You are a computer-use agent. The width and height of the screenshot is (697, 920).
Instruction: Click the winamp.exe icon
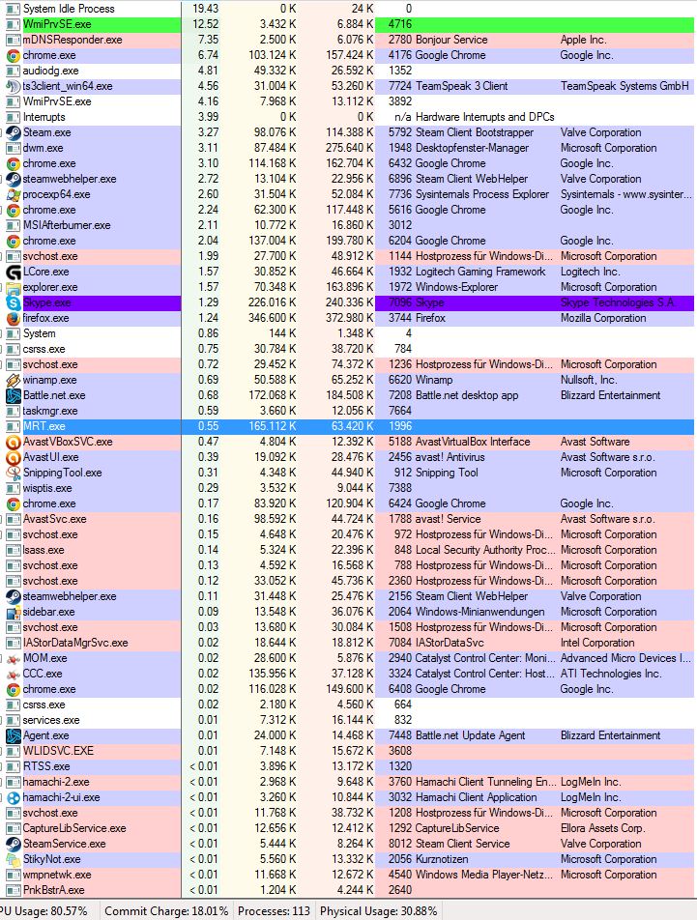click(13, 380)
